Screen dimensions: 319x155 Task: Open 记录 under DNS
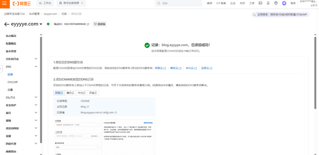pyautogui.click(x=10, y=74)
